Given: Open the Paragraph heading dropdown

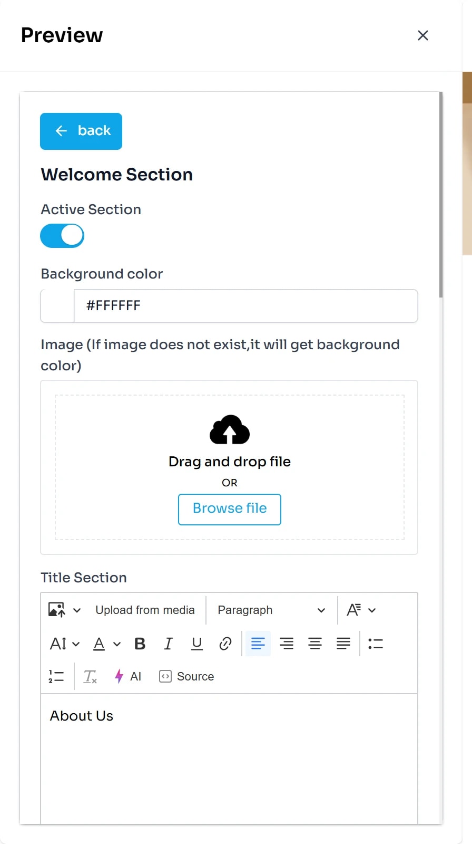Looking at the screenshot, I should [x=271, y=610].
